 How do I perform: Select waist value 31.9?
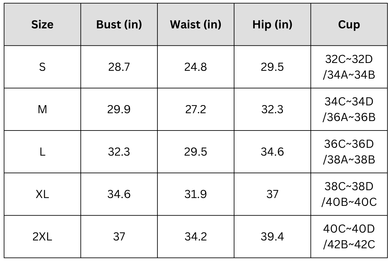click(x=196, y=194)
